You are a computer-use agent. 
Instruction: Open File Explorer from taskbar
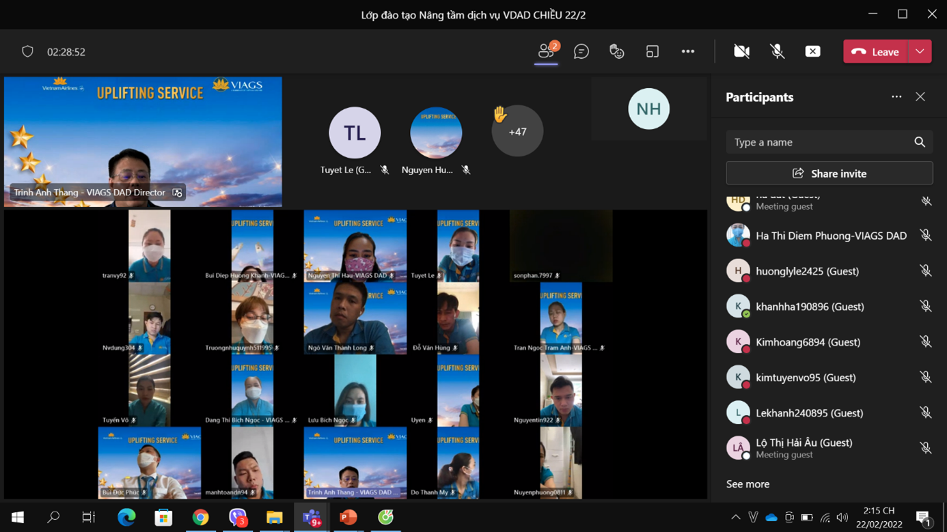coord(274,518)
